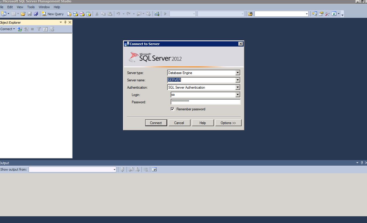The width and height of the screenshot is (367, 223).
Task: Click the Open File folder icon
Action: [x=23, y=14]
